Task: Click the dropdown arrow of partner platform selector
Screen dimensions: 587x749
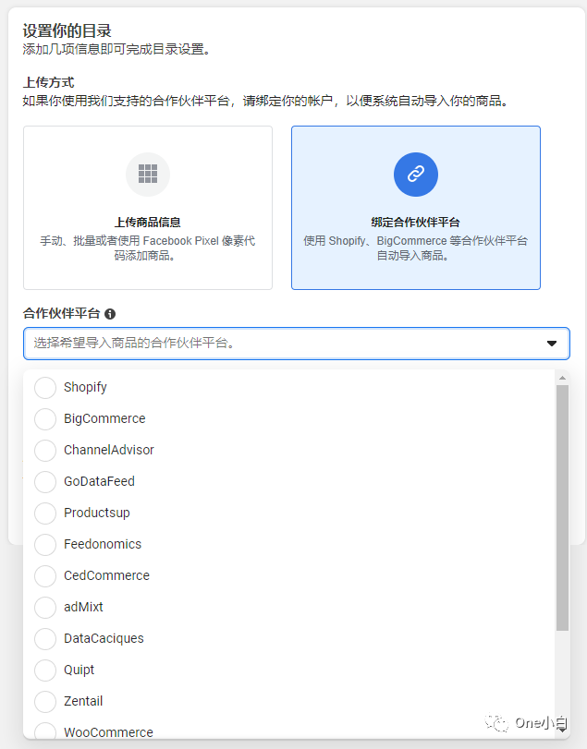Action: click(552, 344)
